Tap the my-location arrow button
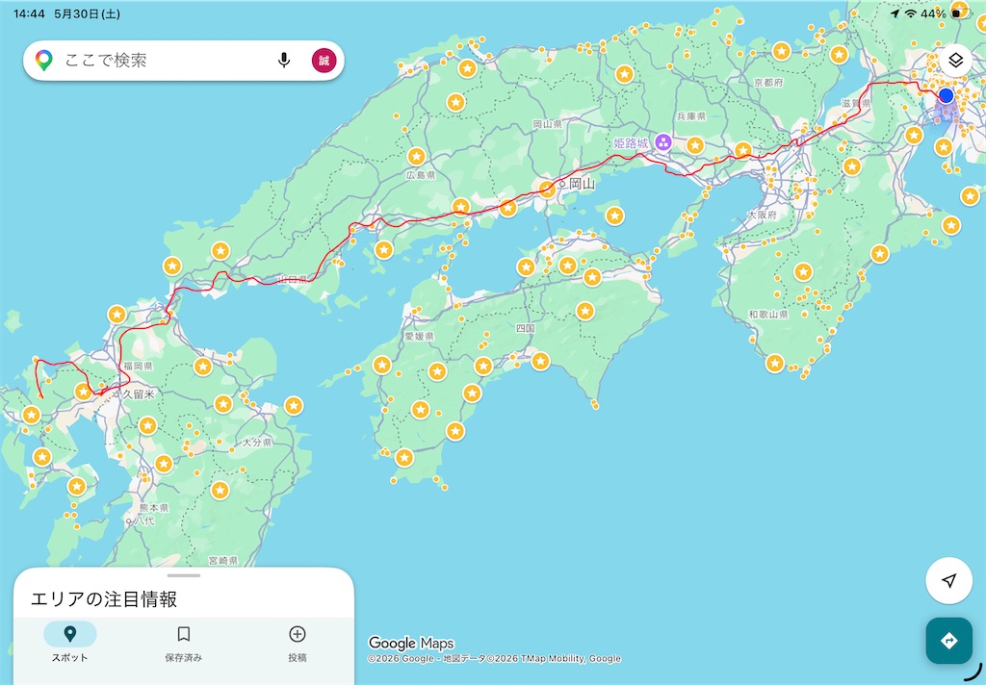Screen dimensions: 986x685 pos(948,581)
